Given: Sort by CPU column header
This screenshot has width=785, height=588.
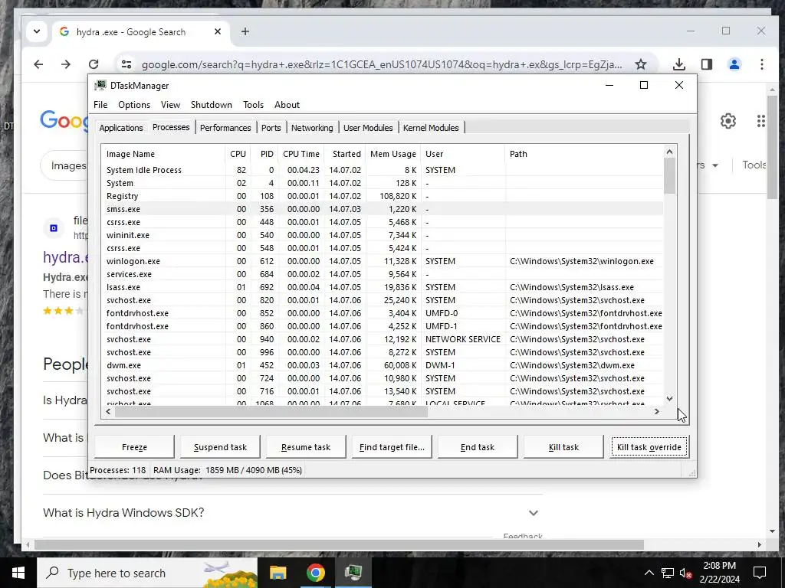Looking at the screenshot, I should pos(238,154).
